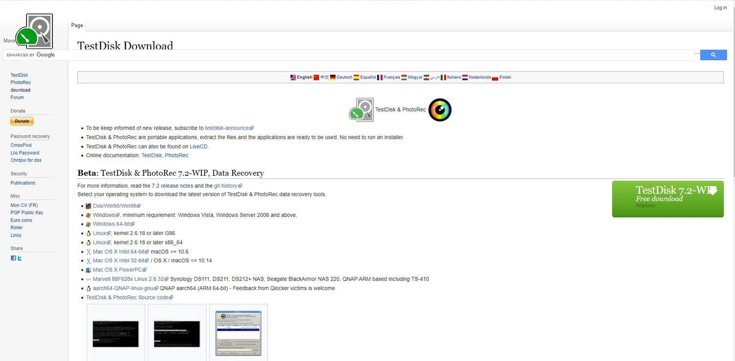Screen dimensions: 735x361
Task: Click the French flag beside Français
Action: pos(380,77)
